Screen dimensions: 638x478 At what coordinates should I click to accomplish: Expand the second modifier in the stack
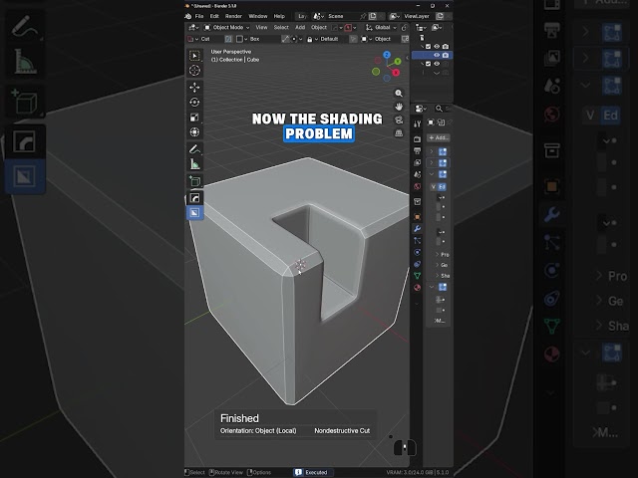point(432,163)
